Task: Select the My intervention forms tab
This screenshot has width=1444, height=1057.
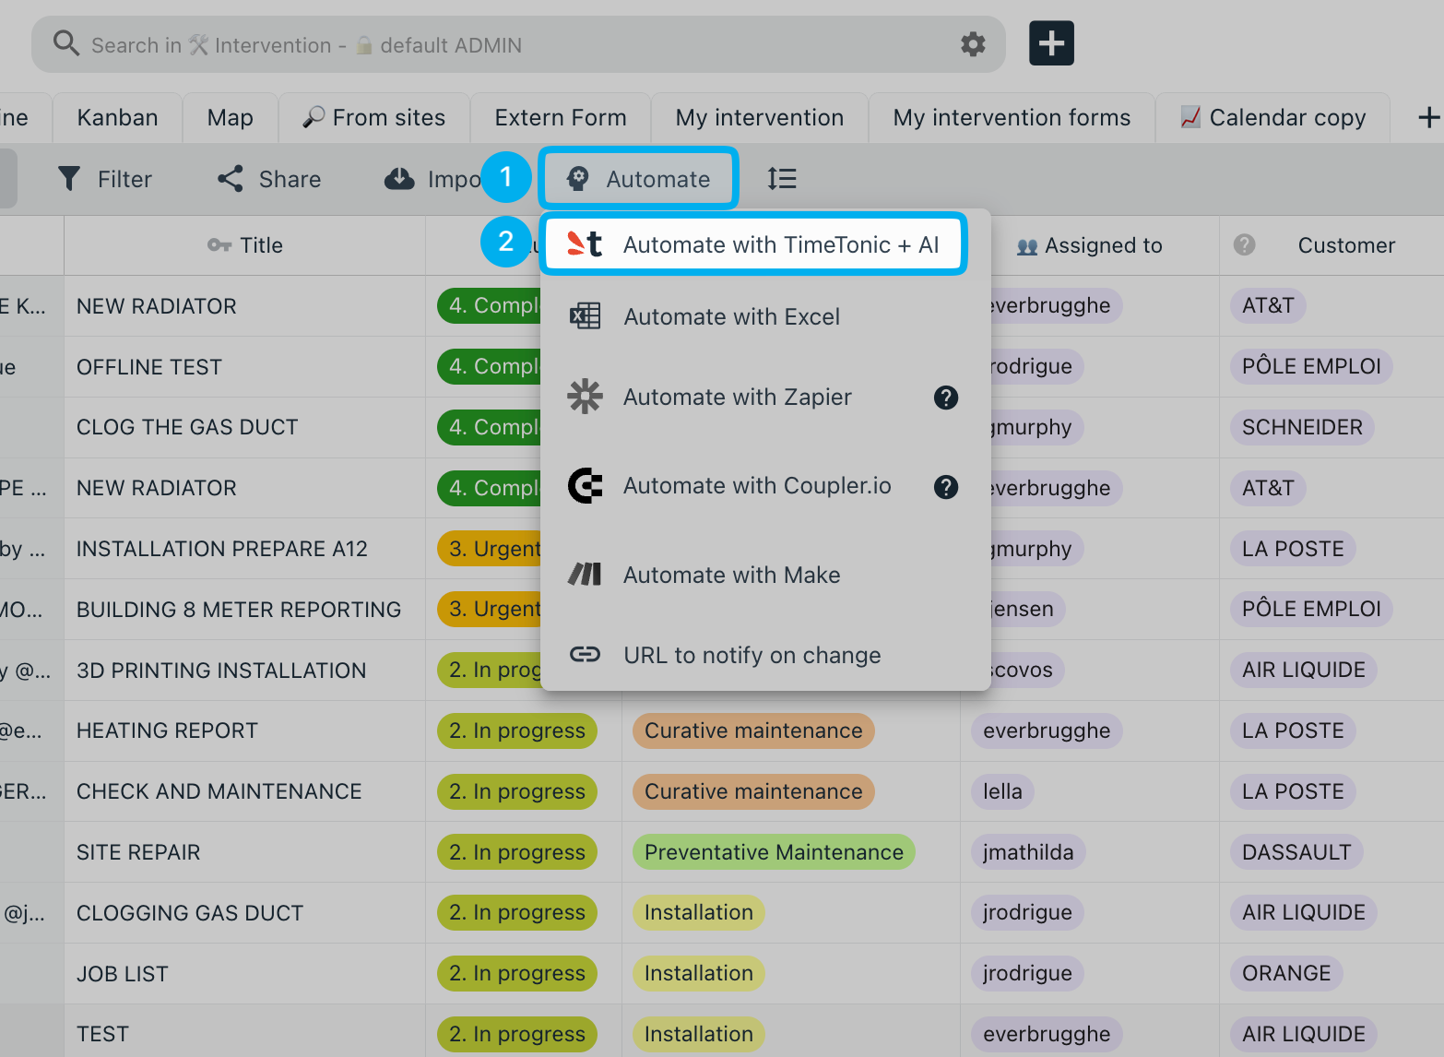Action: (1012, 118)
